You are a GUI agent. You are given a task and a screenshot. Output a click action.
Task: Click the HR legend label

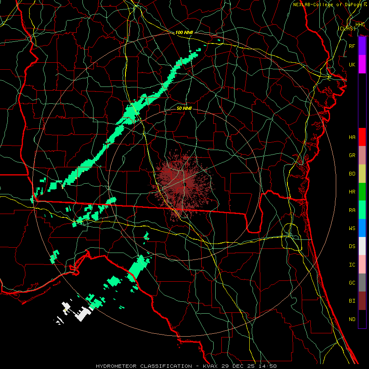click(352, 192)
